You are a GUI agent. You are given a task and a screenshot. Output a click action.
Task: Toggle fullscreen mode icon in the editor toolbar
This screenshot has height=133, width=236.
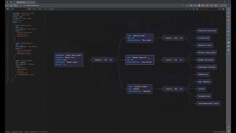tap(220, 9)
